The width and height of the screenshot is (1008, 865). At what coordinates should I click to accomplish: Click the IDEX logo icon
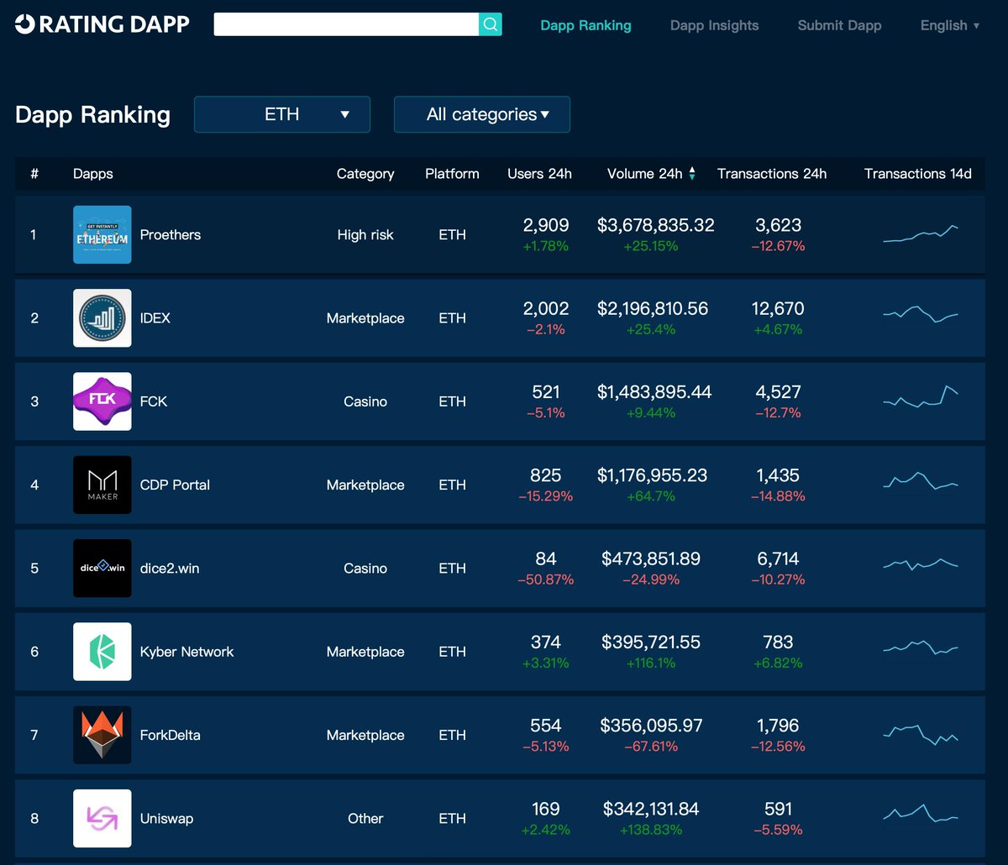102,318
